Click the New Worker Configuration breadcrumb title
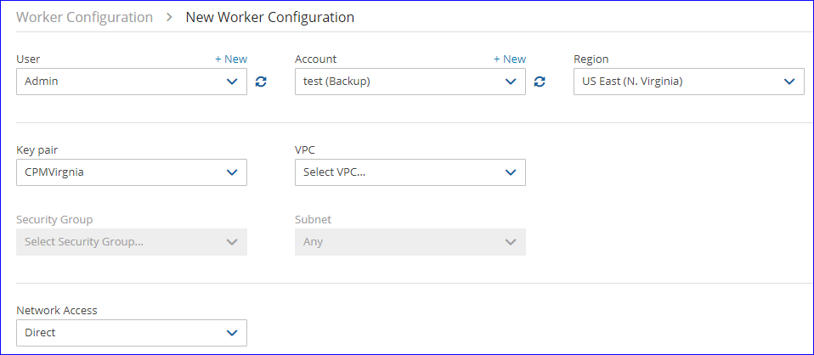 [x=269, y=17]
